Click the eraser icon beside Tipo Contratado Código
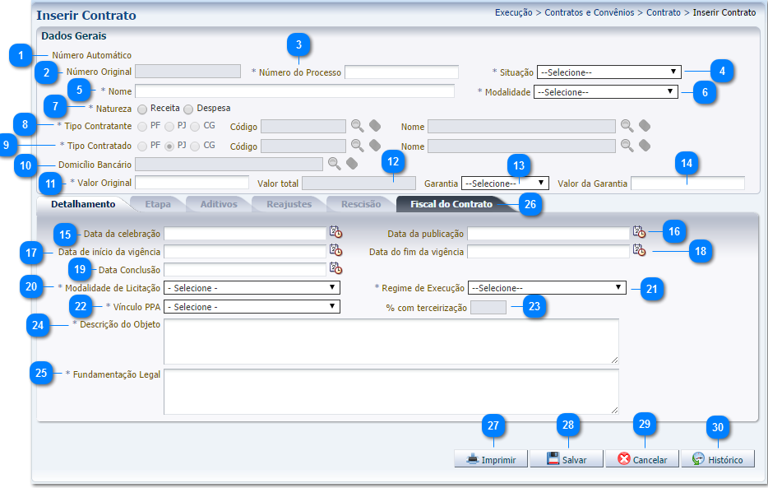The width and height of the screenshot is (768, 488). coord(374,146)
